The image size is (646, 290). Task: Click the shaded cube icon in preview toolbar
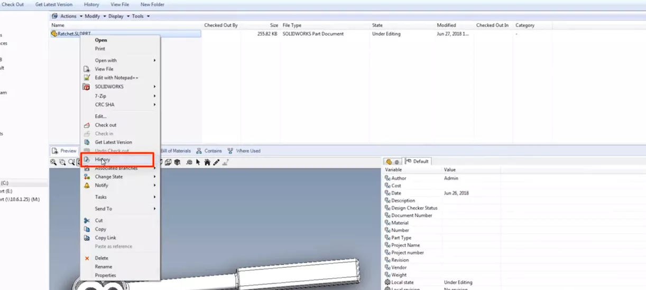177,162
